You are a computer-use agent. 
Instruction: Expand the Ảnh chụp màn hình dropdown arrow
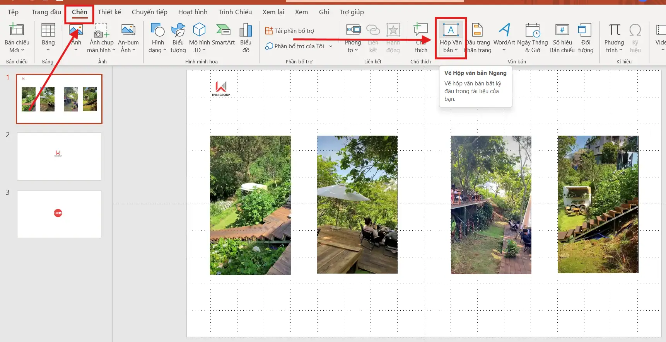(x=114, y=50)
